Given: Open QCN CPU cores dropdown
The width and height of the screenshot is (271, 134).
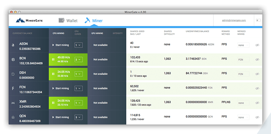Looking at the screenshot, I should (x=79, y=118).
